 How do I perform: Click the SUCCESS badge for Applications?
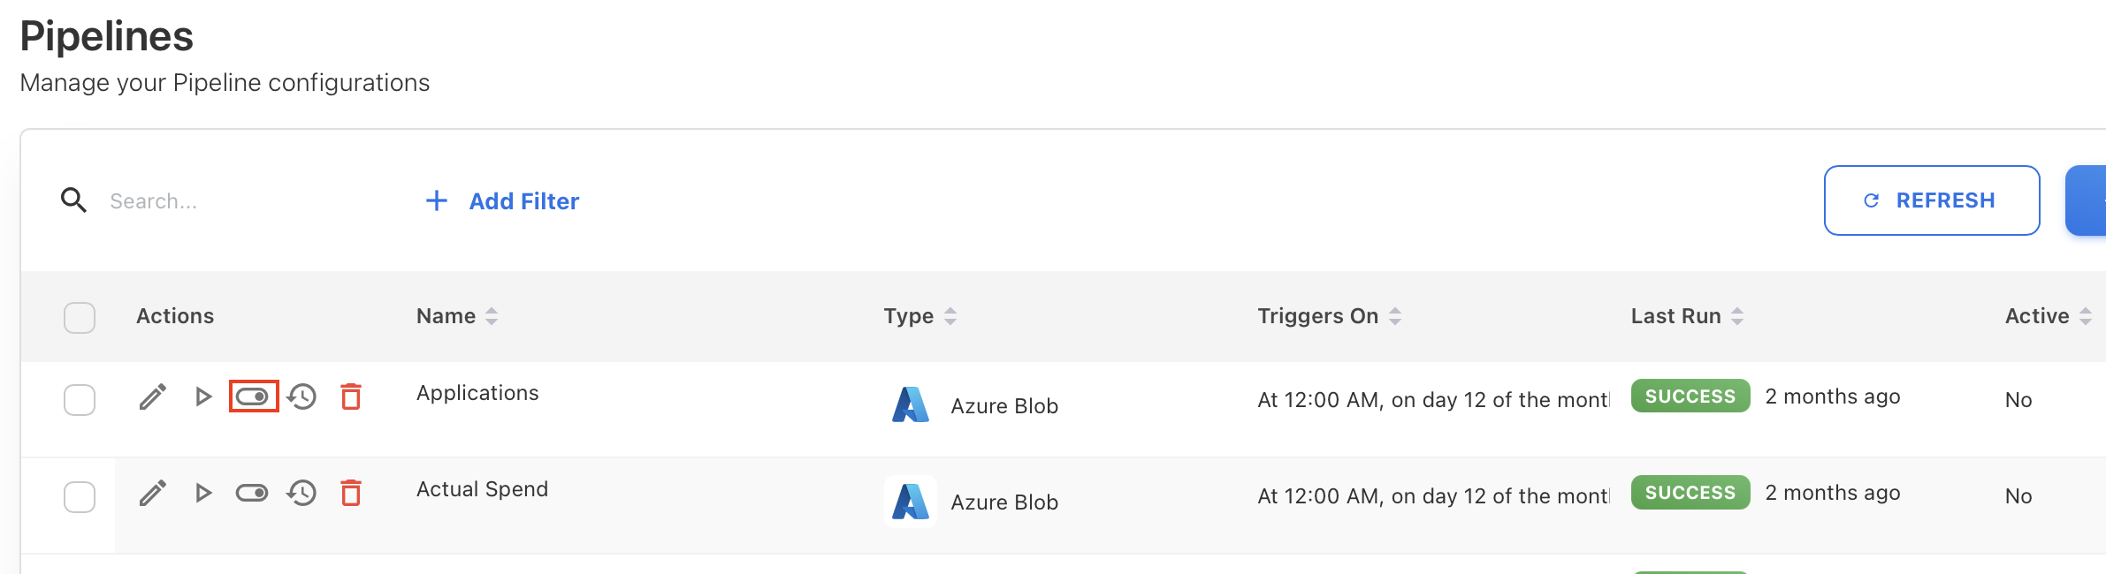1690,396
